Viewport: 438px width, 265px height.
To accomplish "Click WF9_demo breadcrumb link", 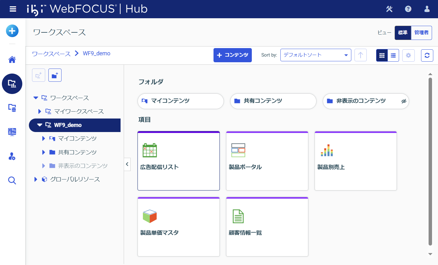I will (x=96, y=53).
